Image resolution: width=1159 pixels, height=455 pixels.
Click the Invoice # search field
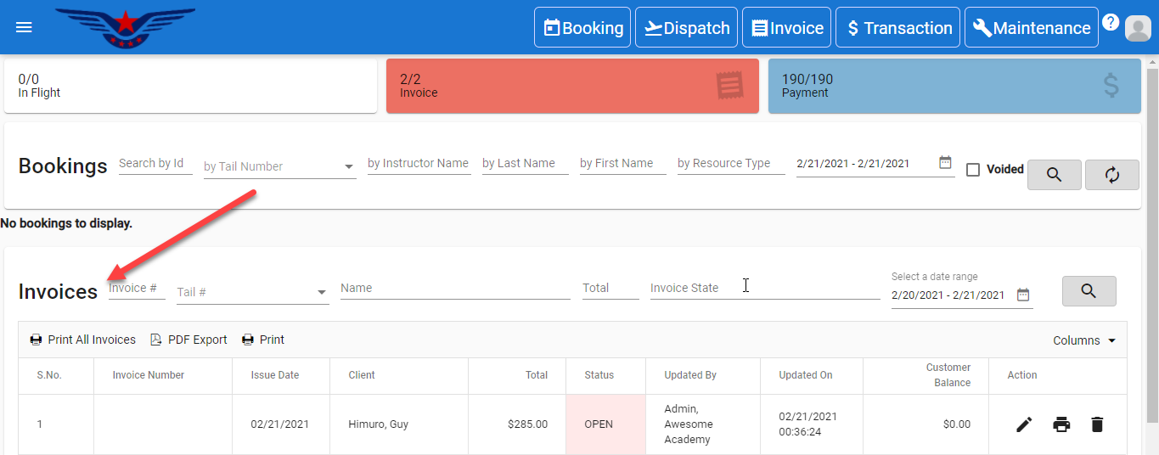click(136, 289)
